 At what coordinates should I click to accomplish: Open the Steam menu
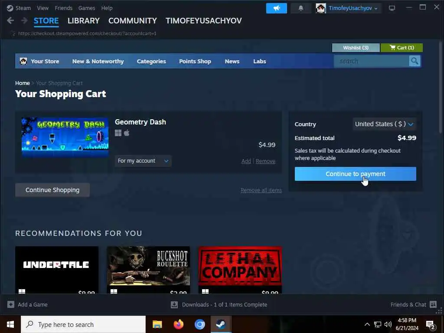tap(23, 8)
